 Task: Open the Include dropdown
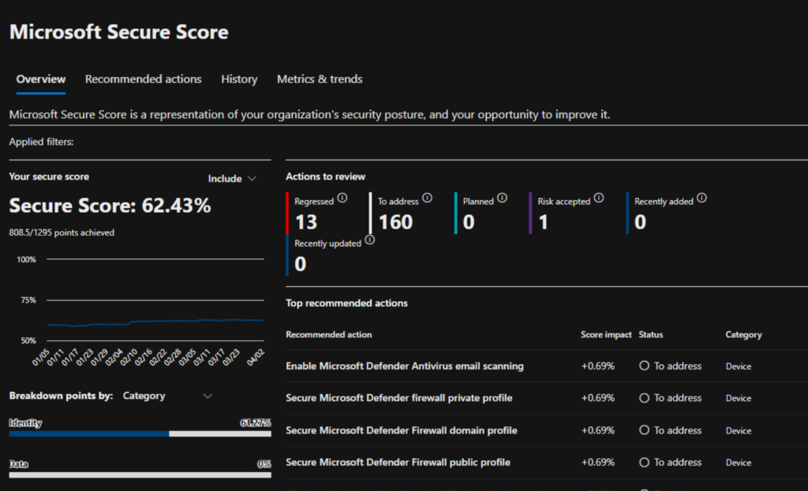[232, 179]
